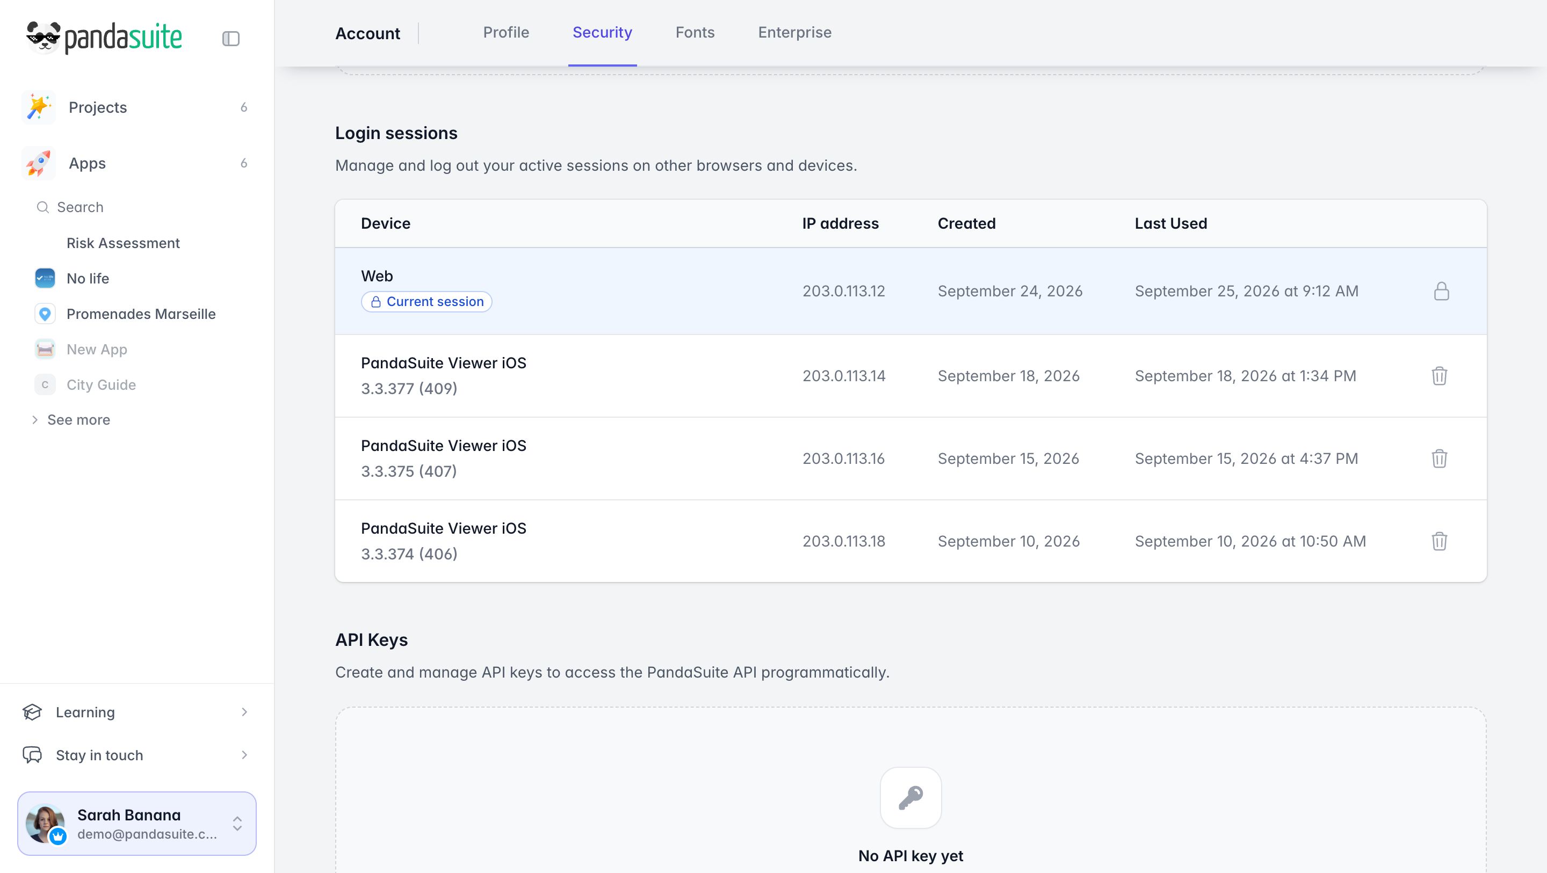Click the Account heading
This screenshot has height=873, width=1547.
(x=367, y=34)
